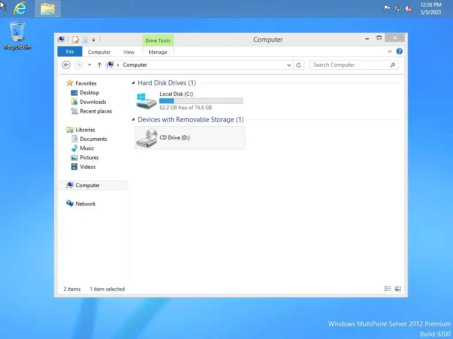Viewport: 453px width, 339px height.
Task: Click the computer icon in address bar
Action: tap(110, 64)
